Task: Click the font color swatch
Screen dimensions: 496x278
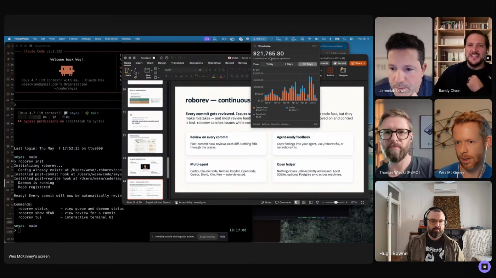Action: pyautogui.click(x=221, y=76)
